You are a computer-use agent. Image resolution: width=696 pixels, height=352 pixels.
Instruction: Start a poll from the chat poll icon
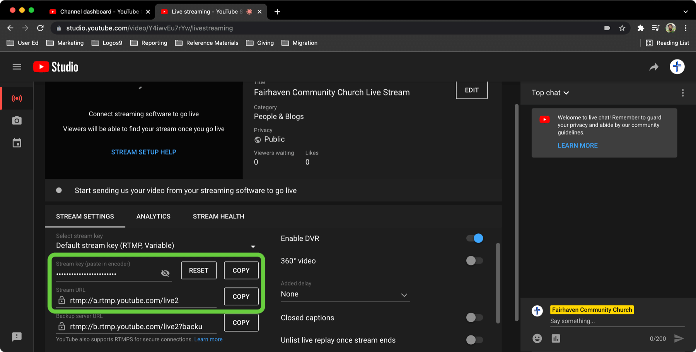click(x=556, y=338)
